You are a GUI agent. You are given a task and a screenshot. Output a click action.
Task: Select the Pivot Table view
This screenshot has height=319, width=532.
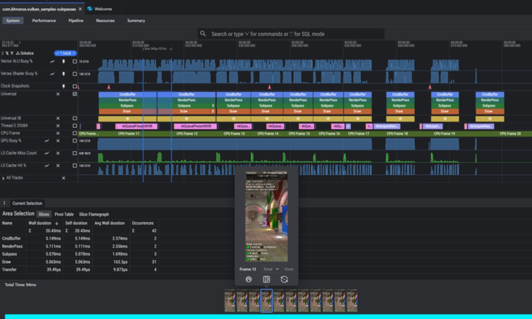pyautogui.click(x=64, y=214)
